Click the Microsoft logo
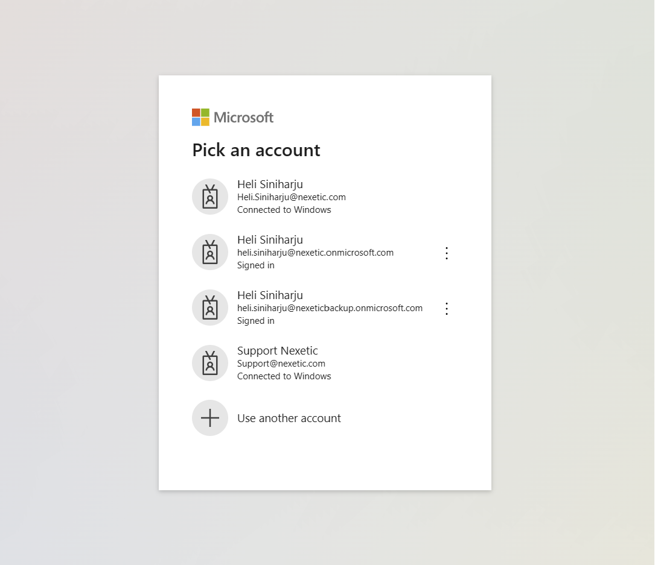This screenshot has height=565, width=655. [232, 117]
